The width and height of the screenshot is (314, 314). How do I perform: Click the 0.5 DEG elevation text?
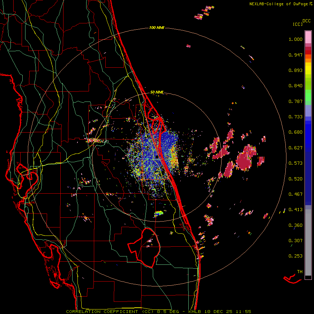(x=168, y=312)
